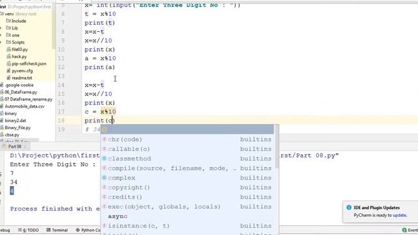Click function icon beside callable(o)
The image size is (418, 235).
click(104, 149)
